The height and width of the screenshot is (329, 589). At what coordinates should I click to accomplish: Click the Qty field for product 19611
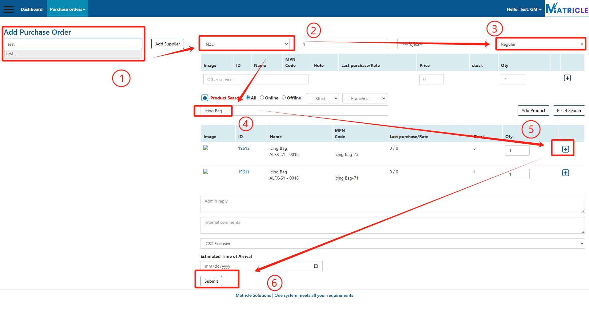coord(517,174)
